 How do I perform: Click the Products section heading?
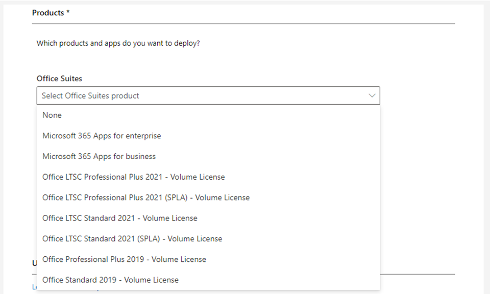tap(51, 13)
